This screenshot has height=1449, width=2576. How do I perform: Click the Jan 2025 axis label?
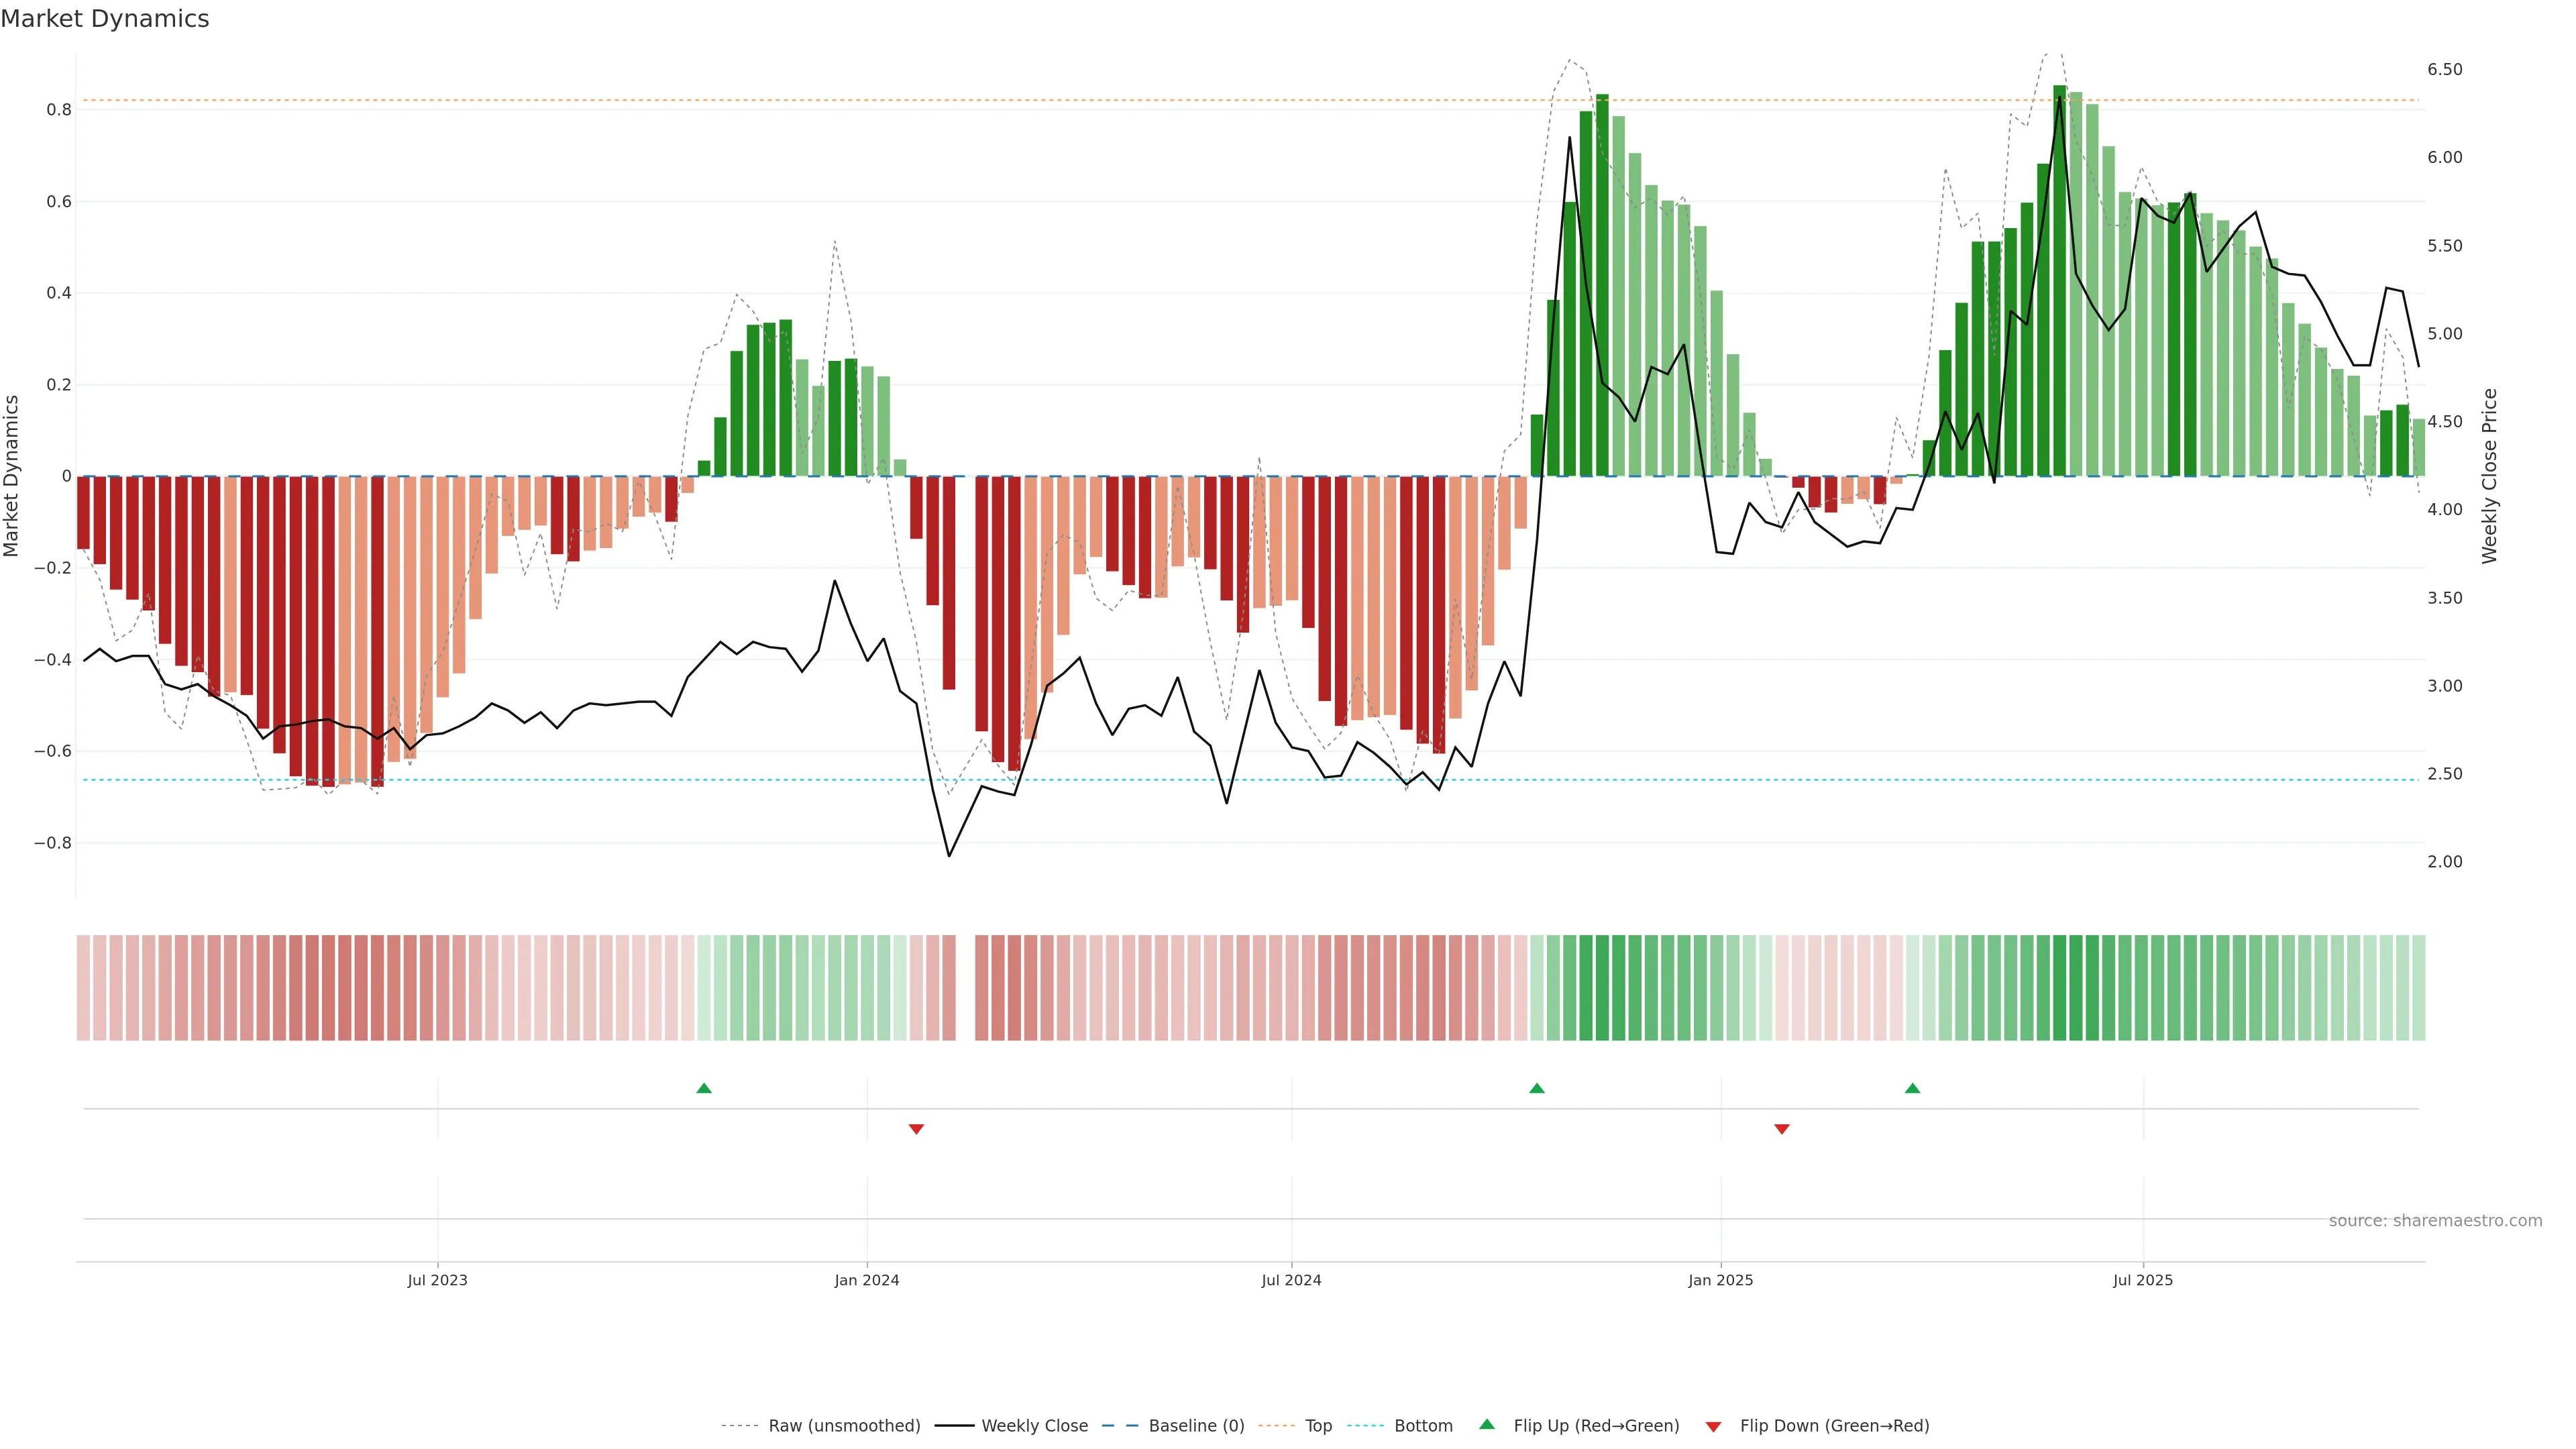pyautogui.click(x=1720, y=1280)
